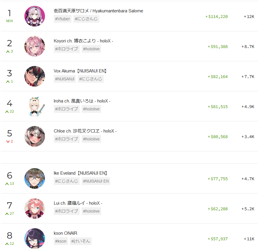
Task: Select the #NIJISANJI tag under Vox Akuma
Action: click(x=65, y=79)
